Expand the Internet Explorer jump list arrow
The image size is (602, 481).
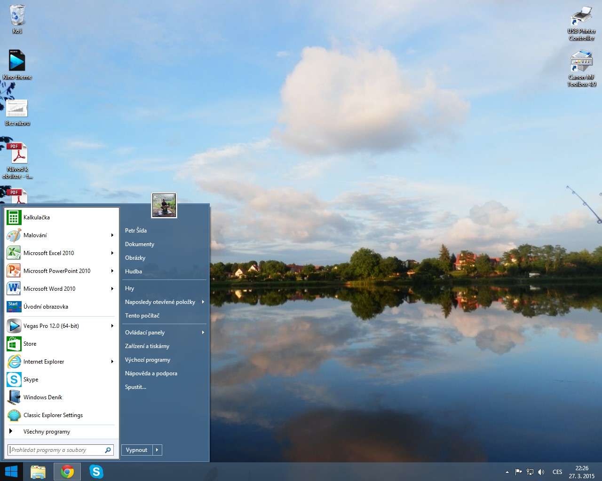(x=112, y=362)
